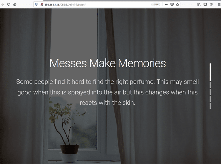Screen dimensions: 221x164
Task: Click the Messes Make Memories heading
Action: (107, 63)
